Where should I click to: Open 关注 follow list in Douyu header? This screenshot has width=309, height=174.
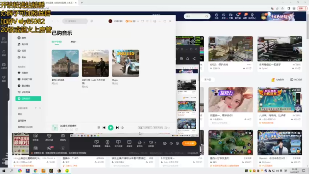click(x=224, y=16)
